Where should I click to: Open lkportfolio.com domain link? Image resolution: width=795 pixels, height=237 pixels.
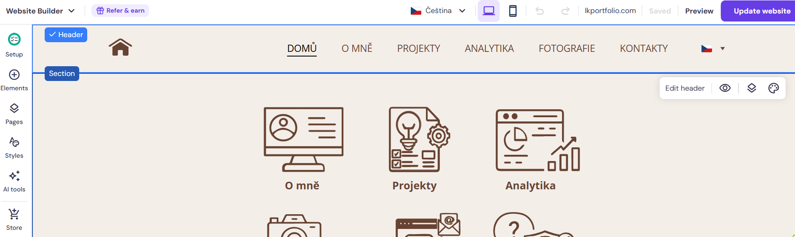[610, 11]
